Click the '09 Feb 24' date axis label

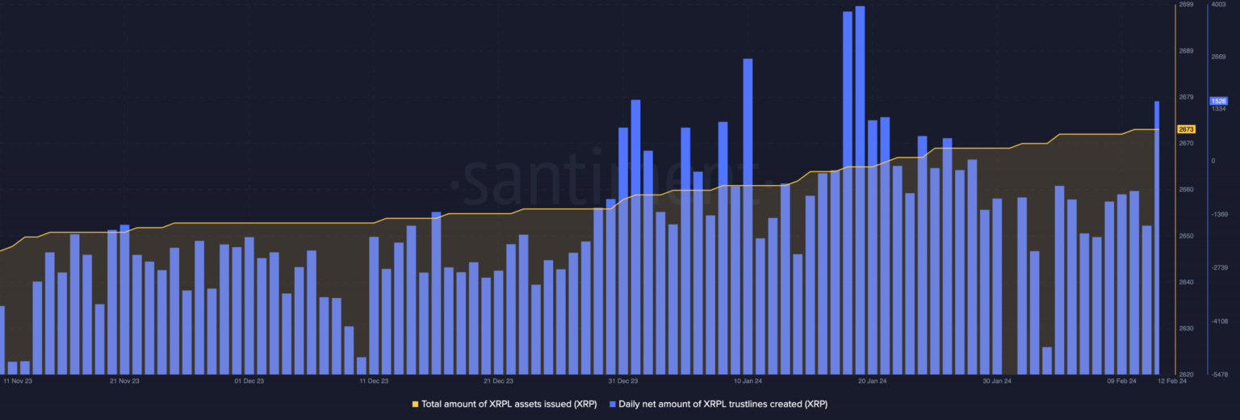[x=1121, y=380]
